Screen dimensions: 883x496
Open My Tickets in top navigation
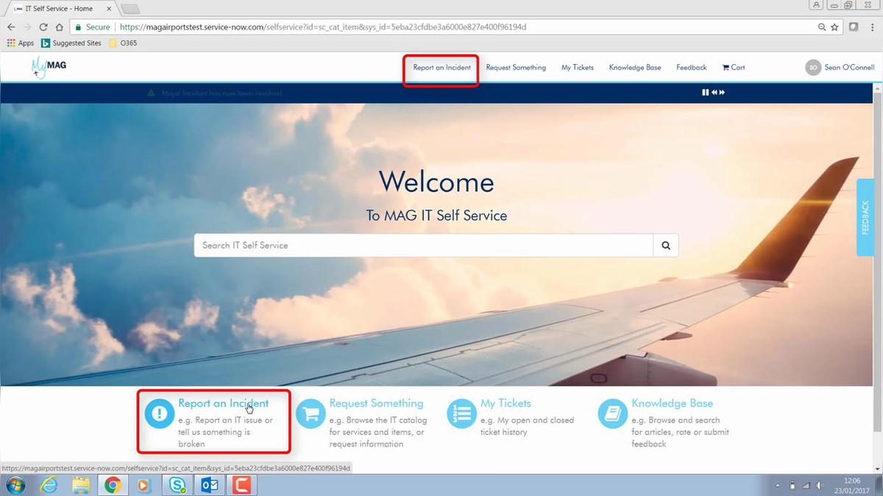(x=578, y=67)
